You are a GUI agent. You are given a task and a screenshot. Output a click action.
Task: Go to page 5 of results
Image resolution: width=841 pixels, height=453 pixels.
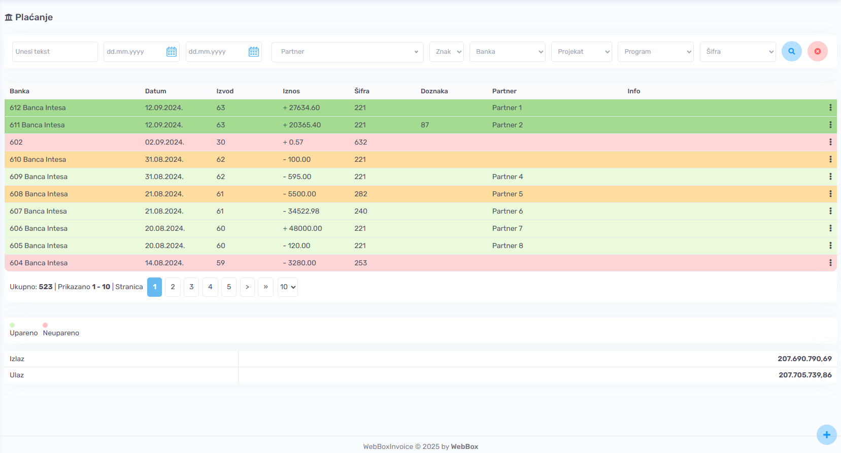(x=229, y=287)
